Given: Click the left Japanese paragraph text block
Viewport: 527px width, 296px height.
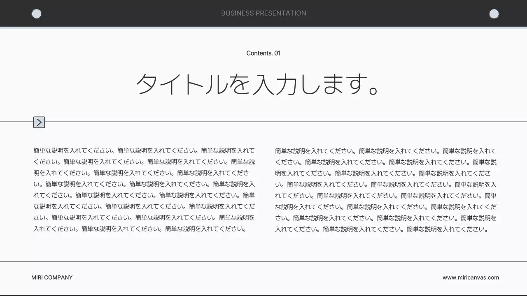Looking at the screenshot, I should coord(144,189).
